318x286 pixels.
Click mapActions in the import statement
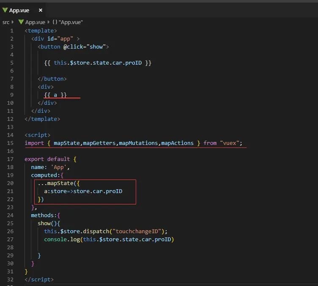(x=177, y=143)
